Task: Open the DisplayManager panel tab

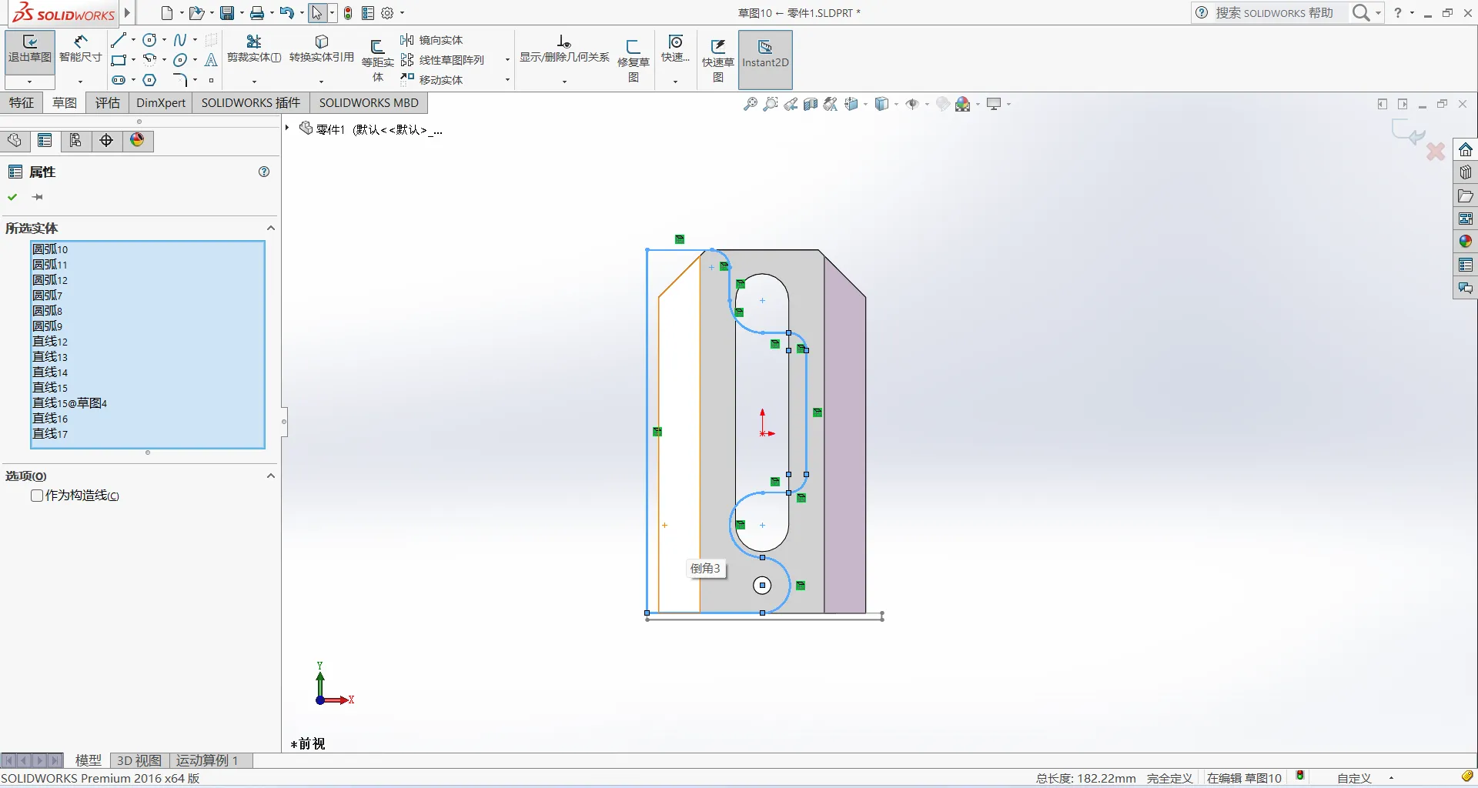Action: coord(138,140)
